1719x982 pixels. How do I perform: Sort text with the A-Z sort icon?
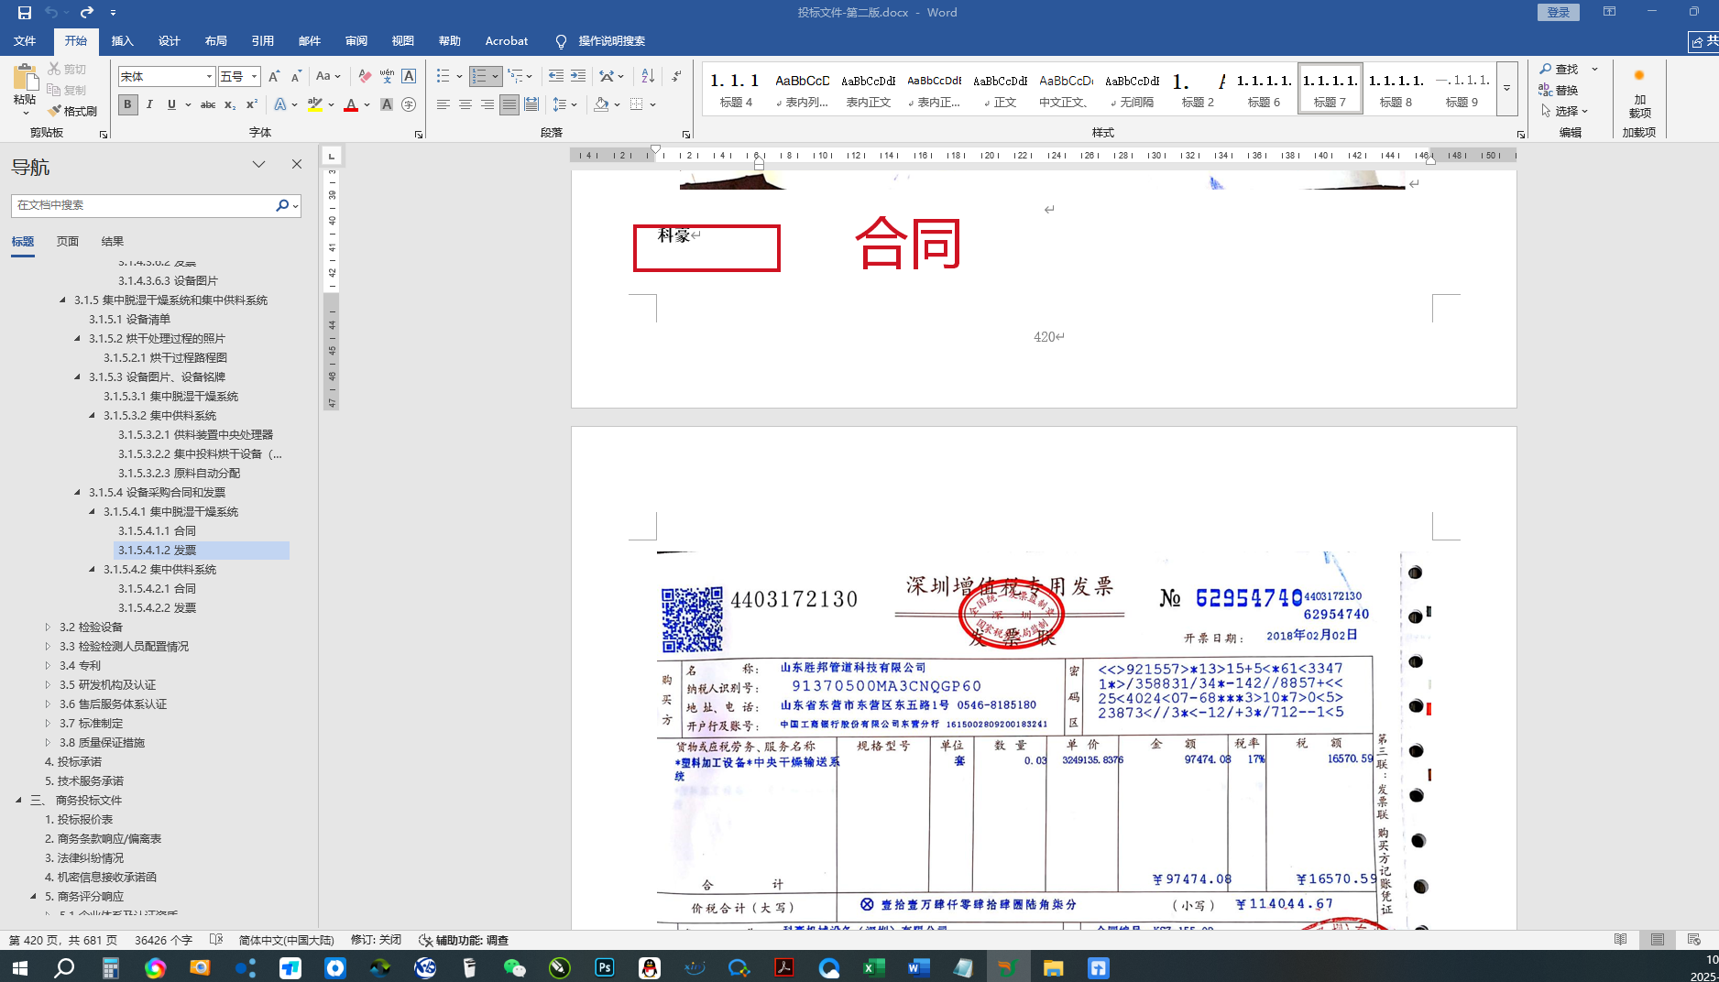pos(648,76)
